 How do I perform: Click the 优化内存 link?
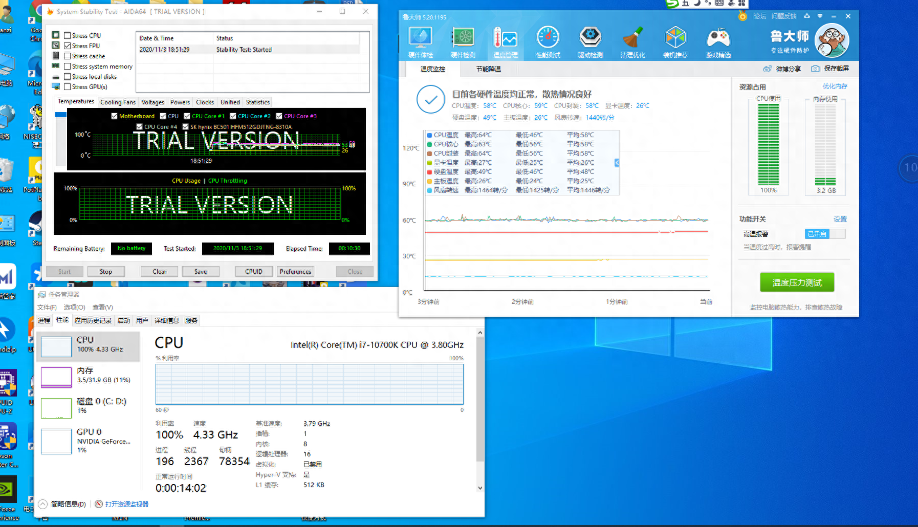pyautogui.click(x=835, y=86)
